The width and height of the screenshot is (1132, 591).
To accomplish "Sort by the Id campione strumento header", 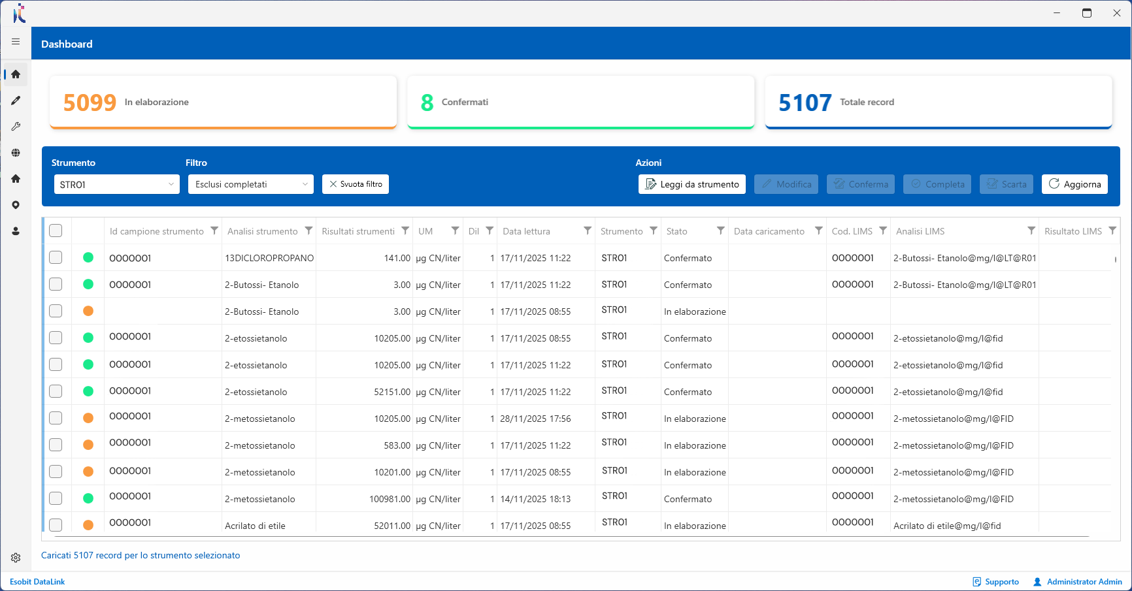I will tap(156, 231).
